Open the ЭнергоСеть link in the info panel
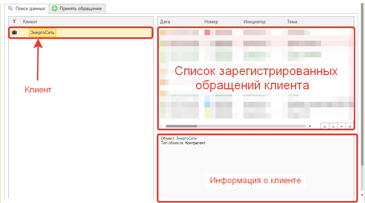Screen dimensions: 365x203 coord(186,138)
